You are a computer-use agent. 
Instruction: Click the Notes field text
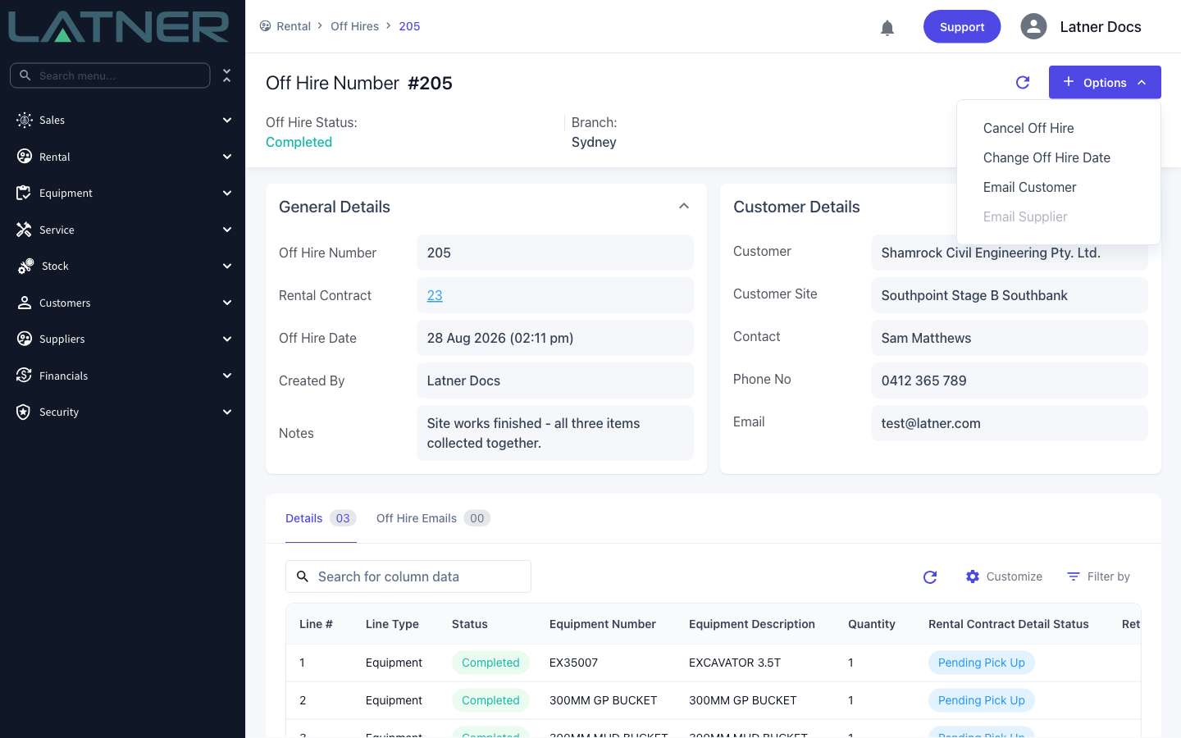(x=555, y=433)
